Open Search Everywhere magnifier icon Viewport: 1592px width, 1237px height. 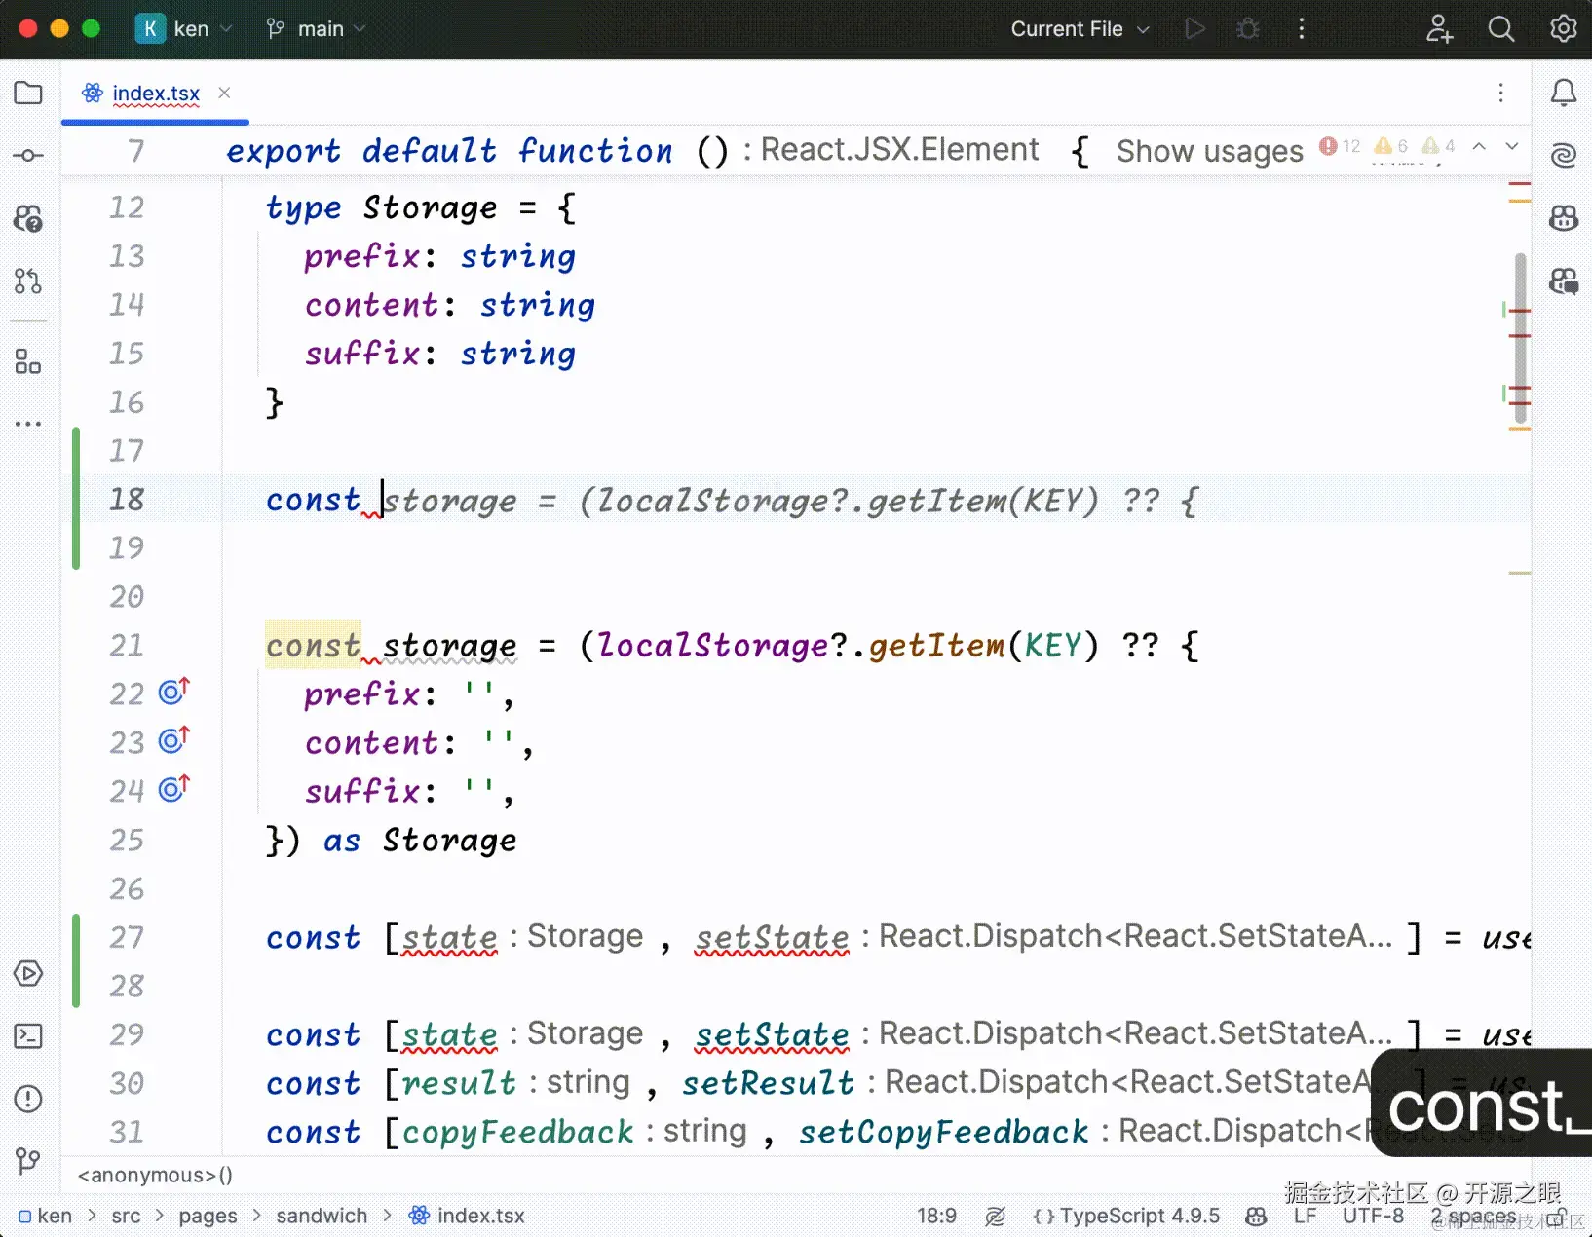(x=1501, y=28)
